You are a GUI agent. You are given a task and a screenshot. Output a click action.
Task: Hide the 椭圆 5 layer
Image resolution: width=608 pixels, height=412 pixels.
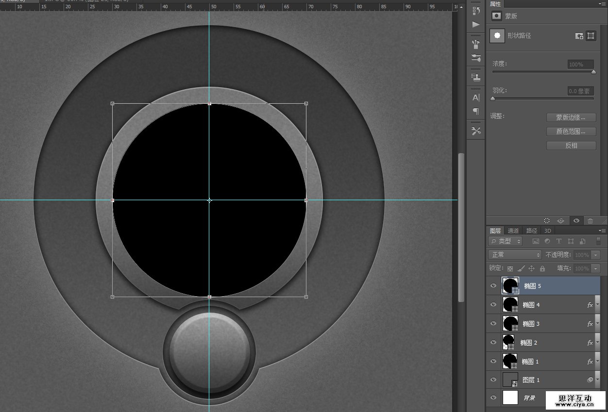tap(493, 286)
